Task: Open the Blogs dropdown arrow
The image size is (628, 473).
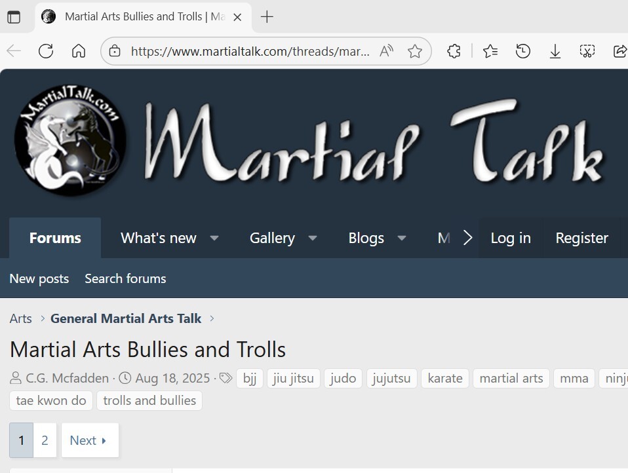Action: pos(402,238)
